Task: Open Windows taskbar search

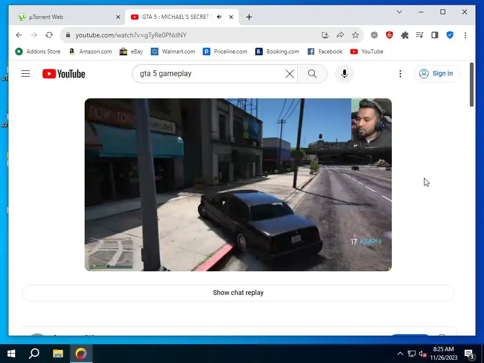Action: tap(34, 354)
